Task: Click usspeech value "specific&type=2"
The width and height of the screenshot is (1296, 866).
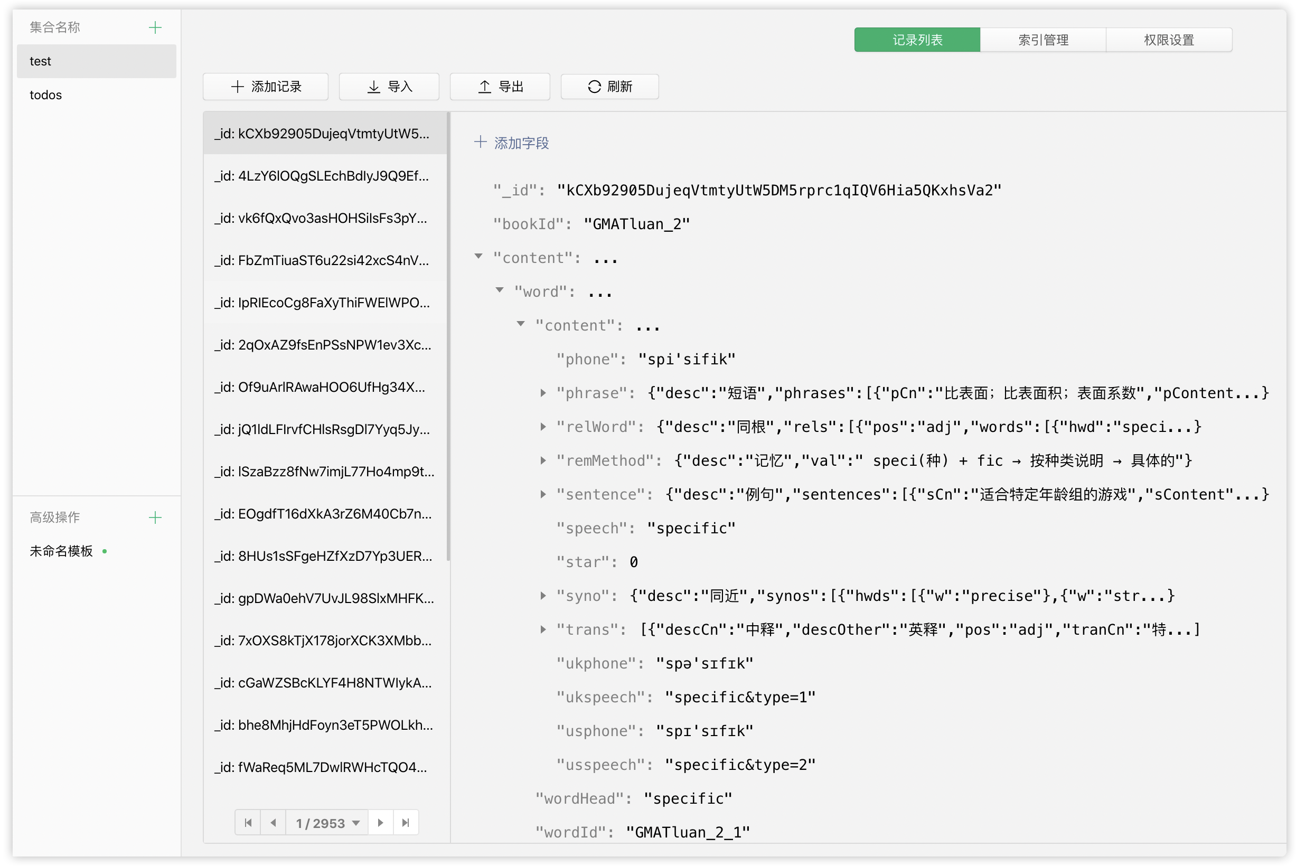Action: click(740, 765)
